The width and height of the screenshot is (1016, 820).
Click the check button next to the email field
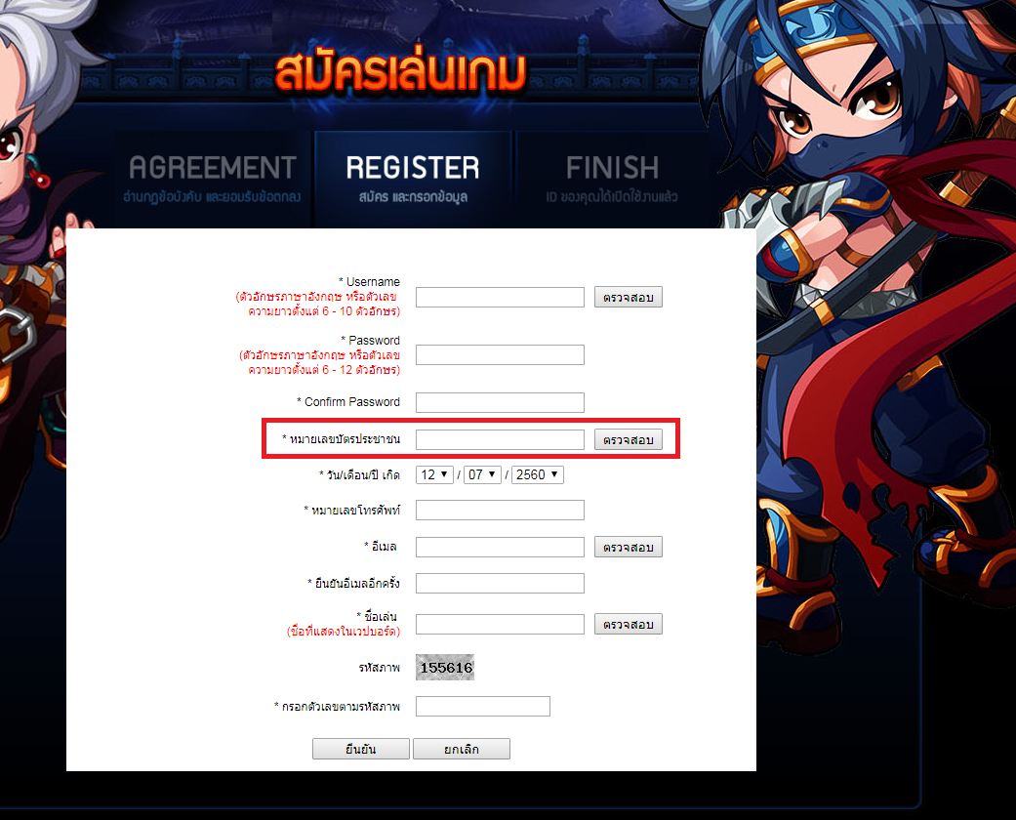(628, 547)
